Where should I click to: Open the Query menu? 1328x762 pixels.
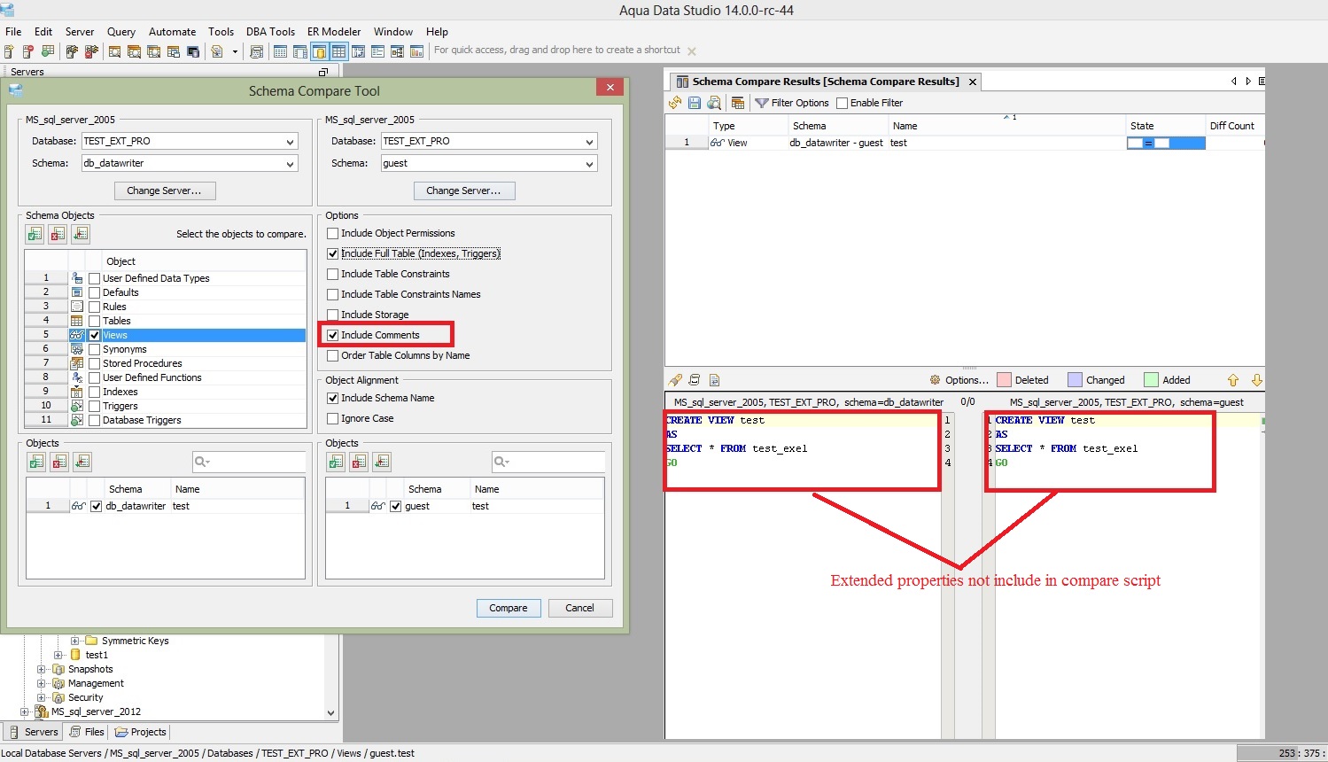coord(120,31)
